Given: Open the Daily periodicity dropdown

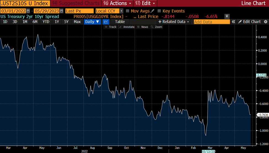Looking at the screenshot, I should pyautogui.click(x=92, y=22).
